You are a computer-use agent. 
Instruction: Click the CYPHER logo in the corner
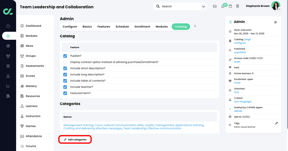coord(8,11)
